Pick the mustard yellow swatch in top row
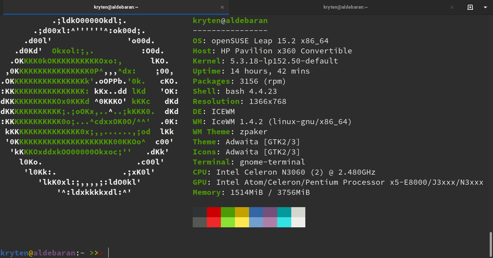This screenshot has height=258, width=493. tap(242, 212)
